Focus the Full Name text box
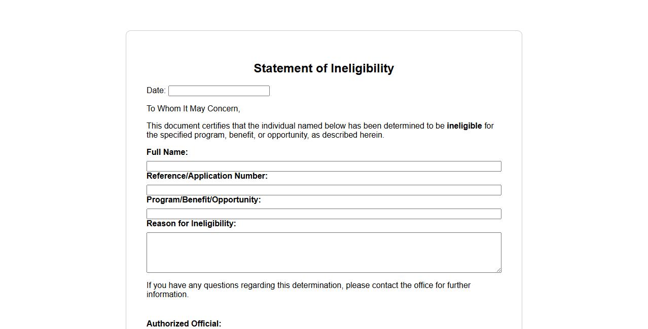 [323, 167]
